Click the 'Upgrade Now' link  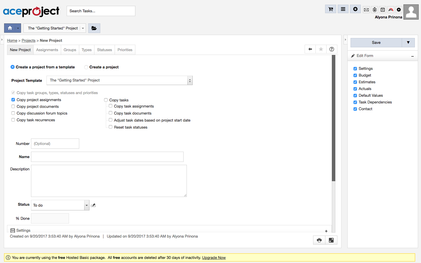click(x=214, y=258)
